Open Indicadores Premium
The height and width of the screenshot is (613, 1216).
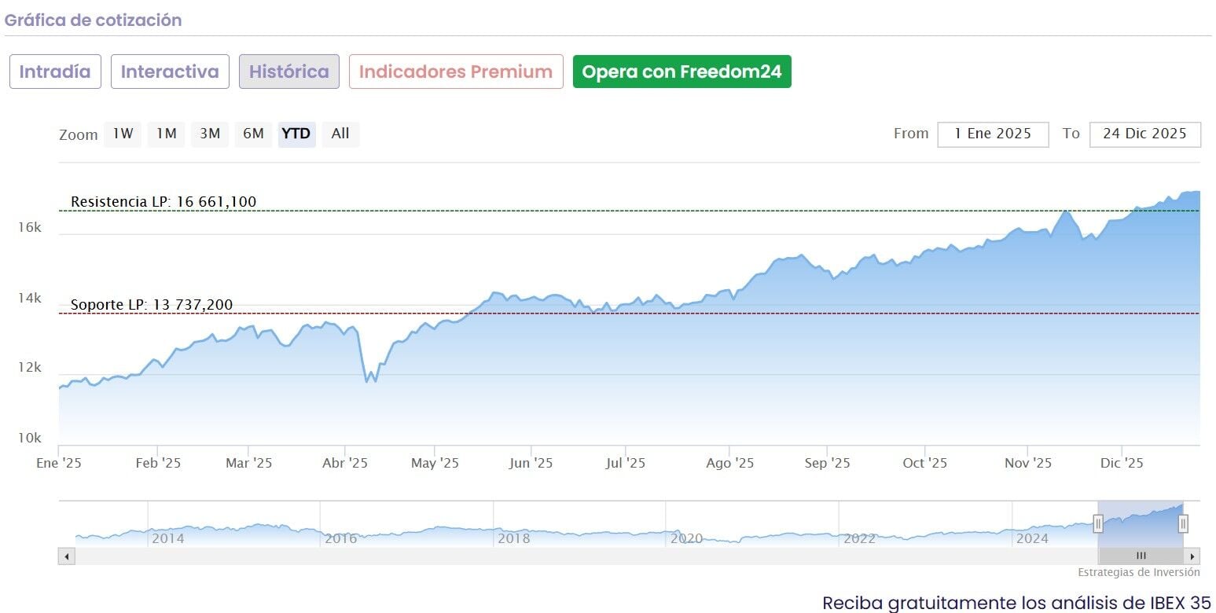tap(456, 72)
